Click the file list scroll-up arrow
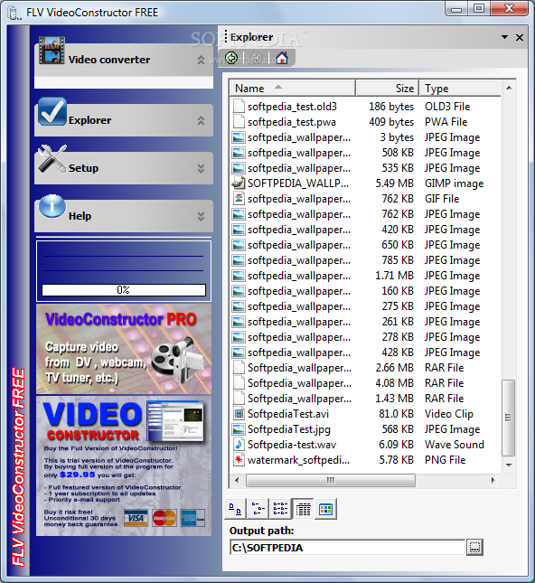This screenshot has height=583, width=535. tap(509, 88)
